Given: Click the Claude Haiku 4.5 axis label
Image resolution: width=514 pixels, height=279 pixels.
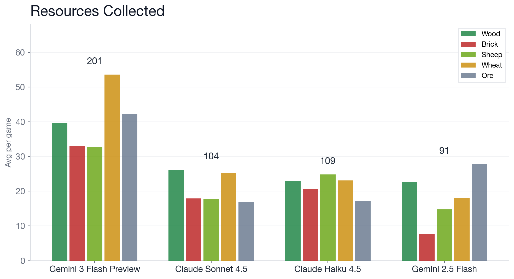Looking at the screenshot, I should pos(328,269).
